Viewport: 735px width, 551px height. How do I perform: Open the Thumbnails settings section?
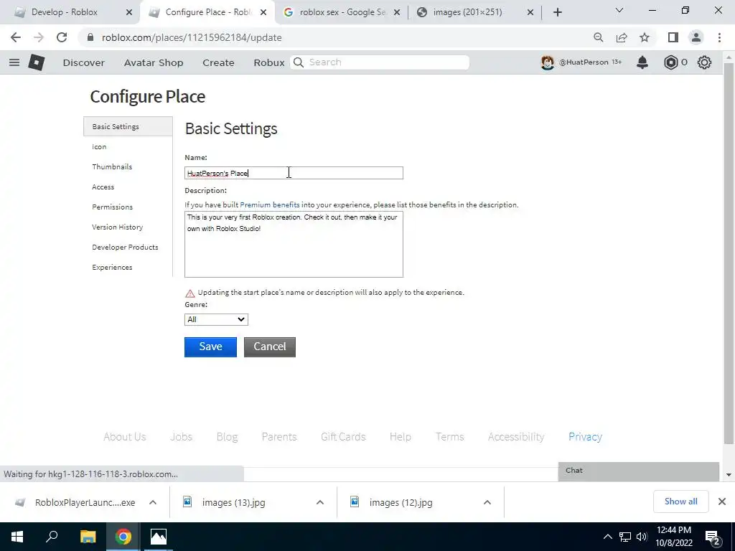click(112, 166)
